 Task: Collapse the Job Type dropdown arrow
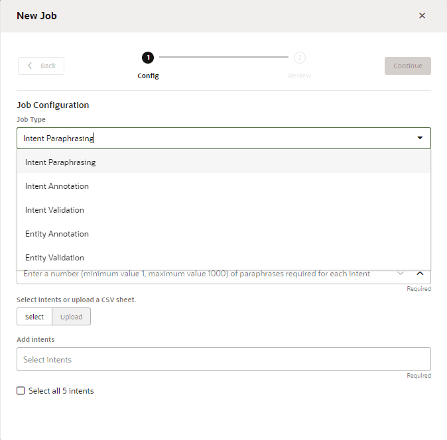419,138
